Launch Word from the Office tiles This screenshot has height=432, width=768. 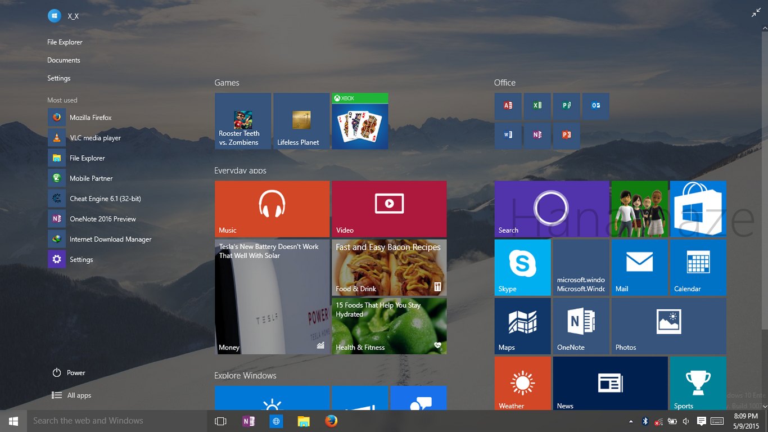pos(508,136)
